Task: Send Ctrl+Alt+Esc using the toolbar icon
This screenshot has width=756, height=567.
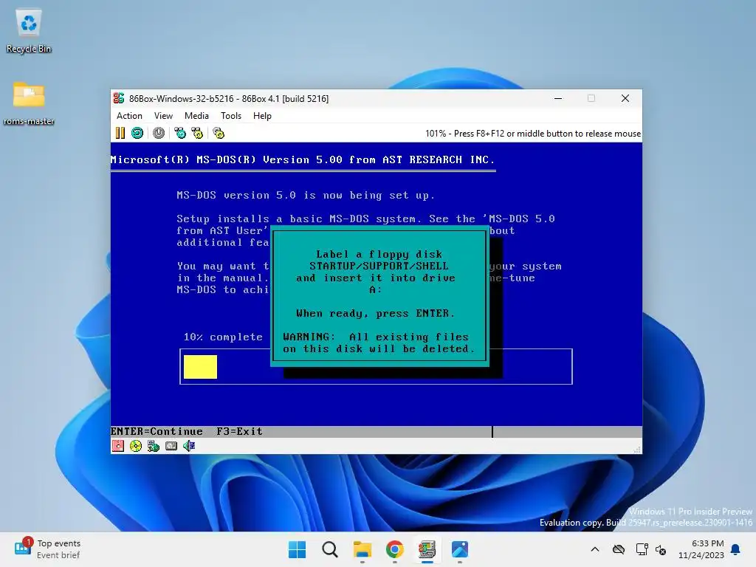Action: pyautogui.click(x=197, y=133)
